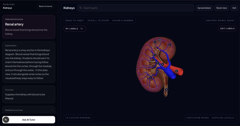Click marker number 2 on kidney model
The image size is (240, 126).
[x=170, y=45]
